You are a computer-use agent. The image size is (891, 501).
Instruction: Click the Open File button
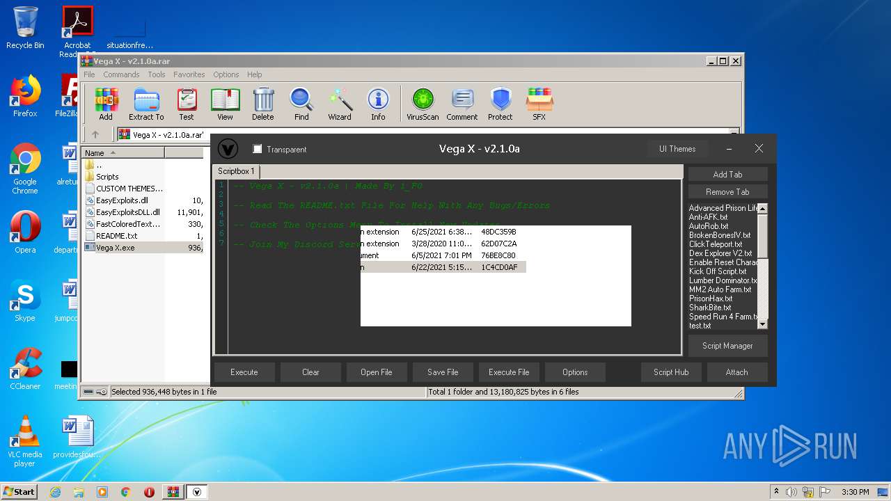click(377, 372)
